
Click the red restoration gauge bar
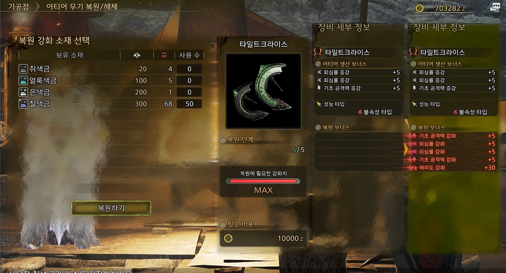tap(263, 181)
